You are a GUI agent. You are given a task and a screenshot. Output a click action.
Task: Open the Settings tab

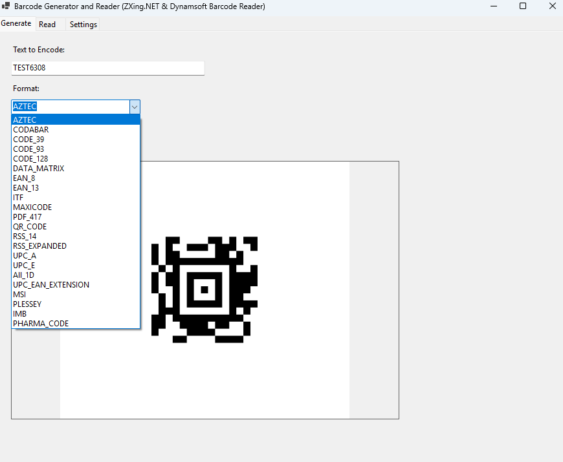[83, 24]
